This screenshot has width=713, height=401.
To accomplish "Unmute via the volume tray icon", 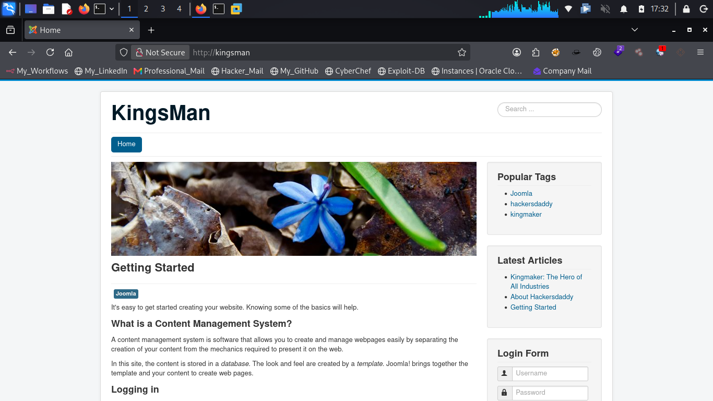I will click(605, 9).
